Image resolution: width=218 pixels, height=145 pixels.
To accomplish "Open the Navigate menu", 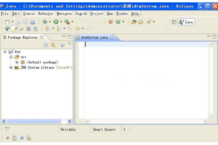I will click(64, 14).
